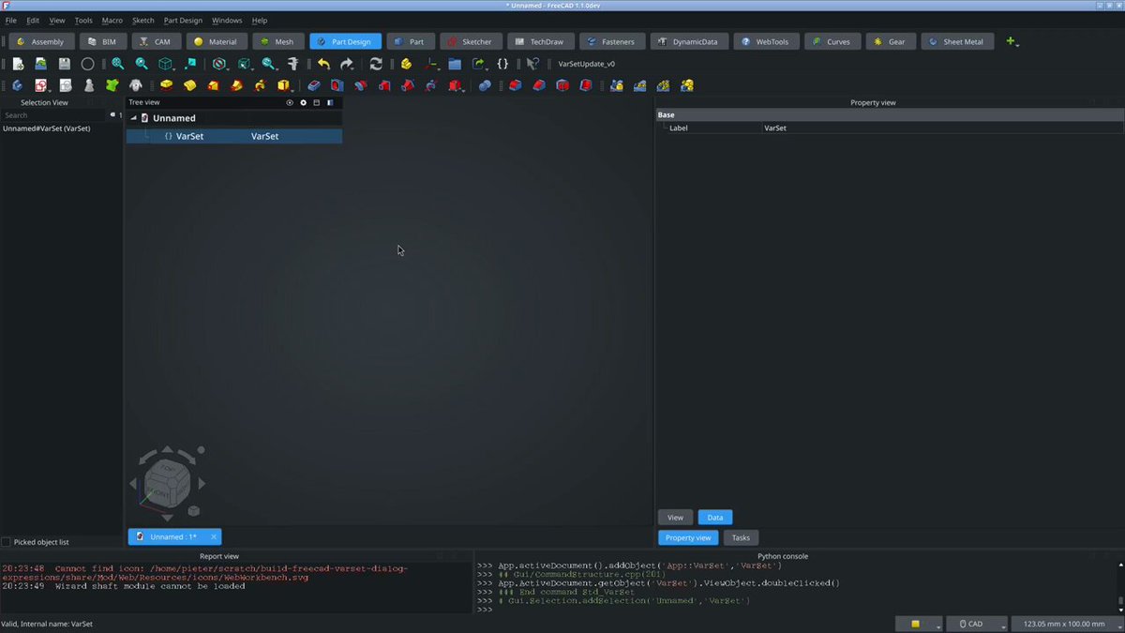Select the Pad tool
The image size is (1125, 633).
[x=166, y=85]
